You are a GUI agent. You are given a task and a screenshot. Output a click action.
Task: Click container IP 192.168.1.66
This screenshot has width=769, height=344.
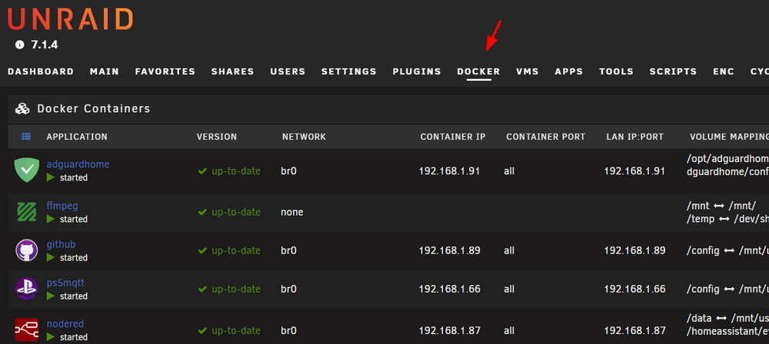pyautogui.click(x=449, y=289)
